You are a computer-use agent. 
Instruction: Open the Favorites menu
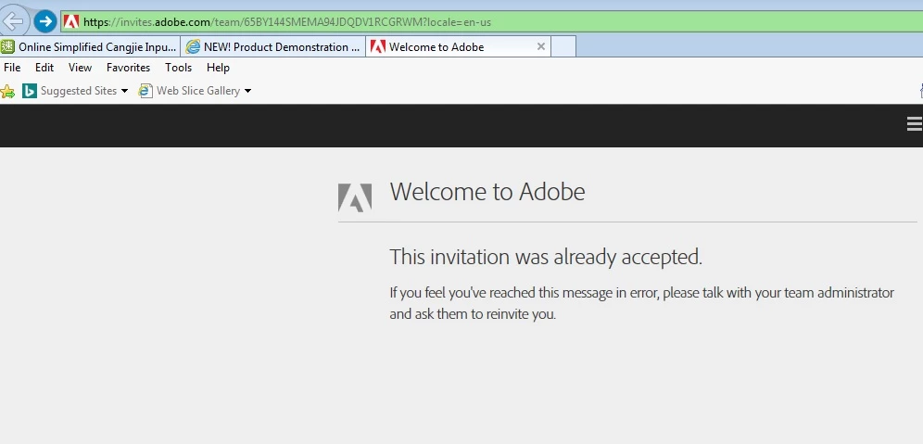[x=128, y=68]
